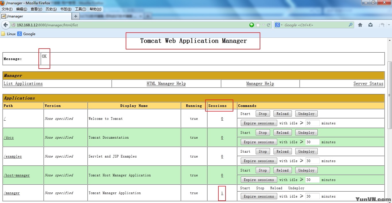Stop the Servlet and JSP Examples app
This screenshot has width=392, height=203.
coord(263,152)
